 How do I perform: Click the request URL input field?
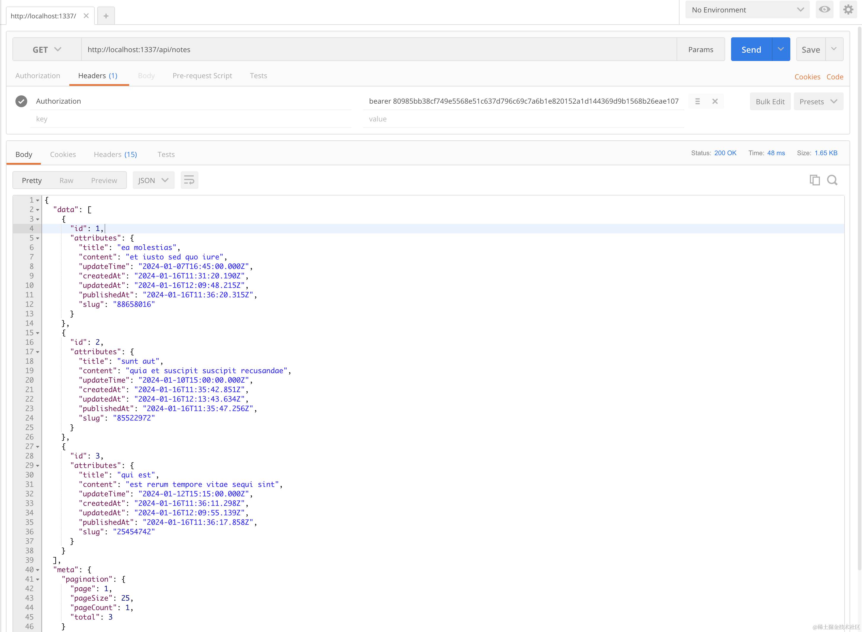pos(379,49)
